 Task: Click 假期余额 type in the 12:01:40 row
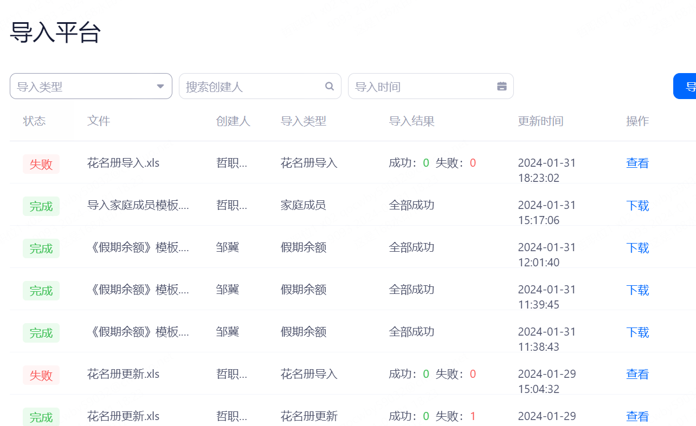point(304,247)
